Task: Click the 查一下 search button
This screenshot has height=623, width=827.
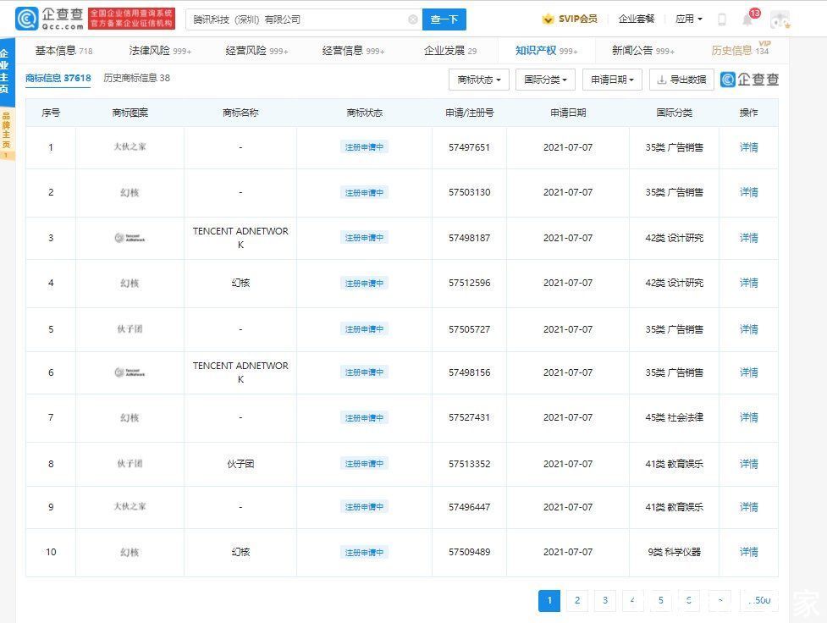Action: (444, 19)
